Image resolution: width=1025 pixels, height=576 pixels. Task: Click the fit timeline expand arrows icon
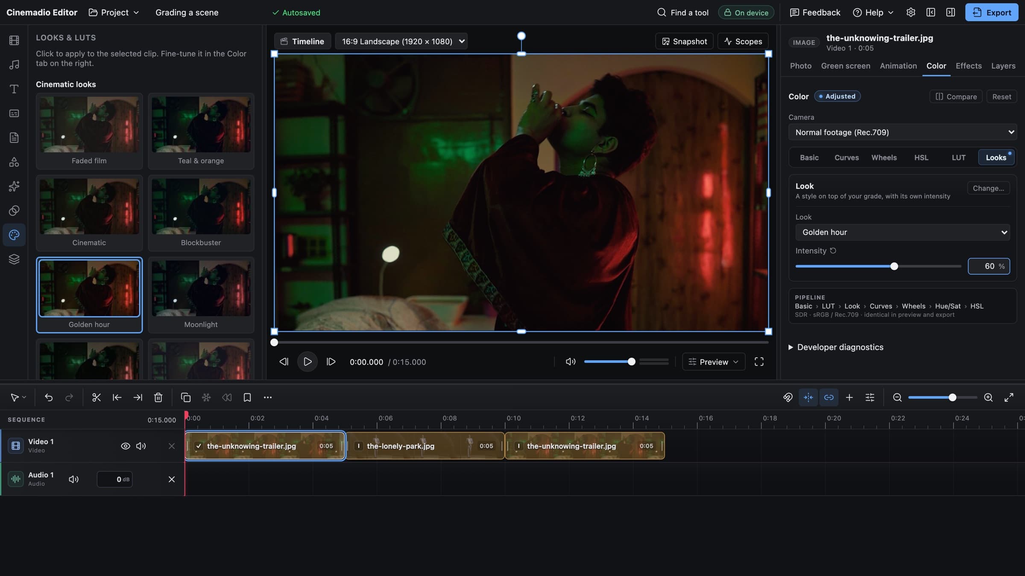pos(1009,398)
